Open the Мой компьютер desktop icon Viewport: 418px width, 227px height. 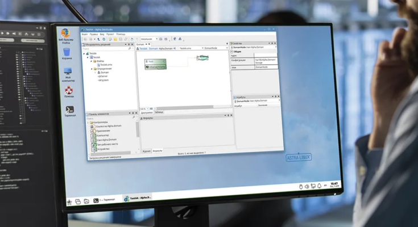click(68, 72)
